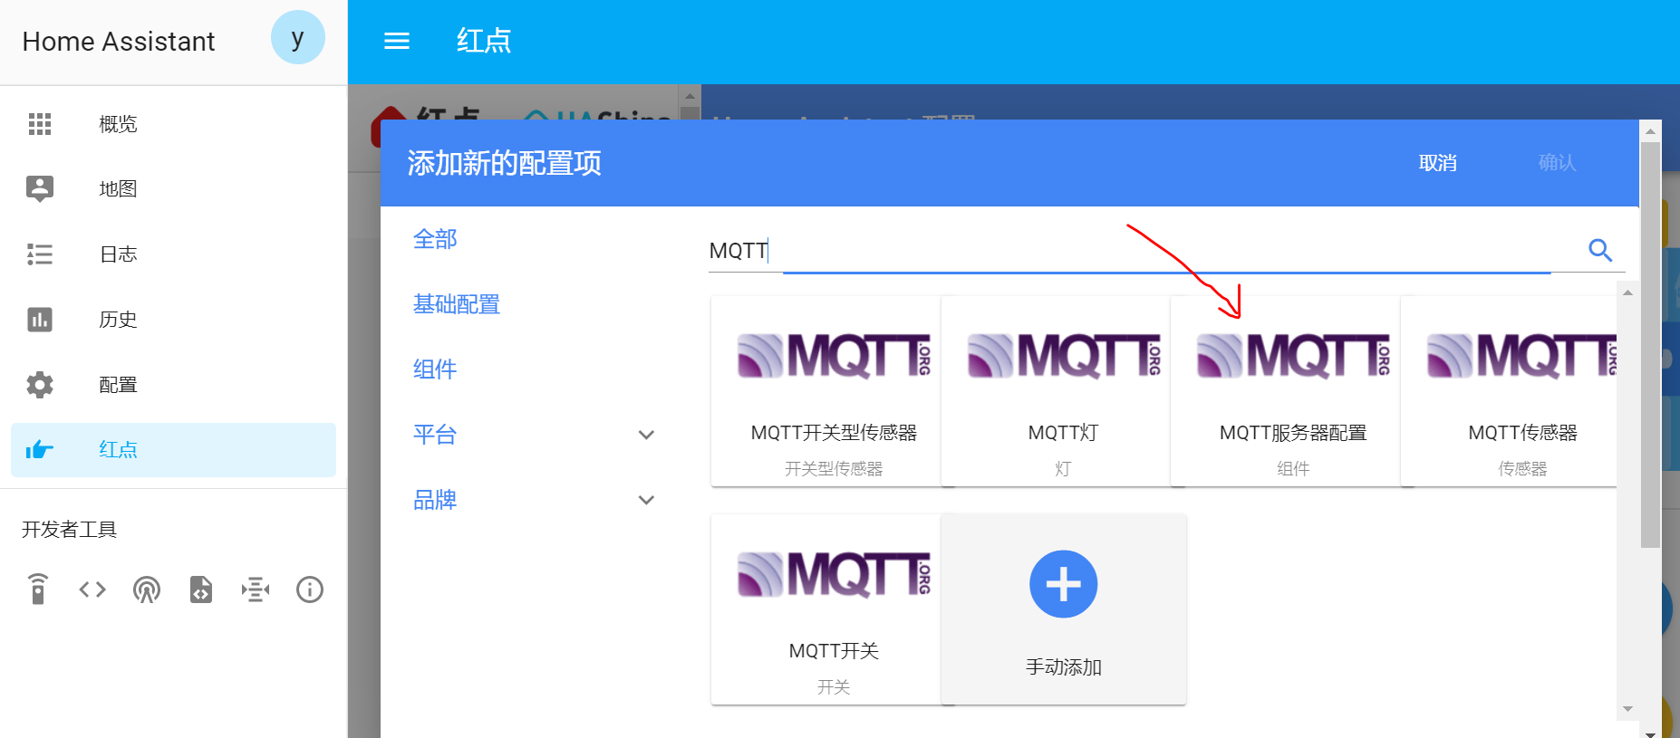Click the search magnifier icon
Screen dimensions: 1680x738
pos(1600,250)
